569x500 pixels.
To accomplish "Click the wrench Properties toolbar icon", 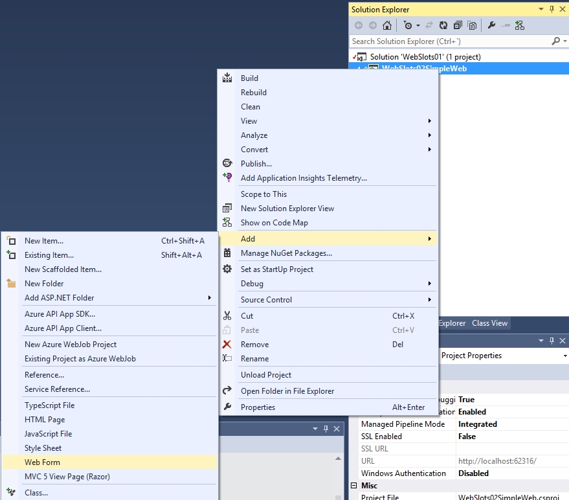I will (x=492, y=25).
